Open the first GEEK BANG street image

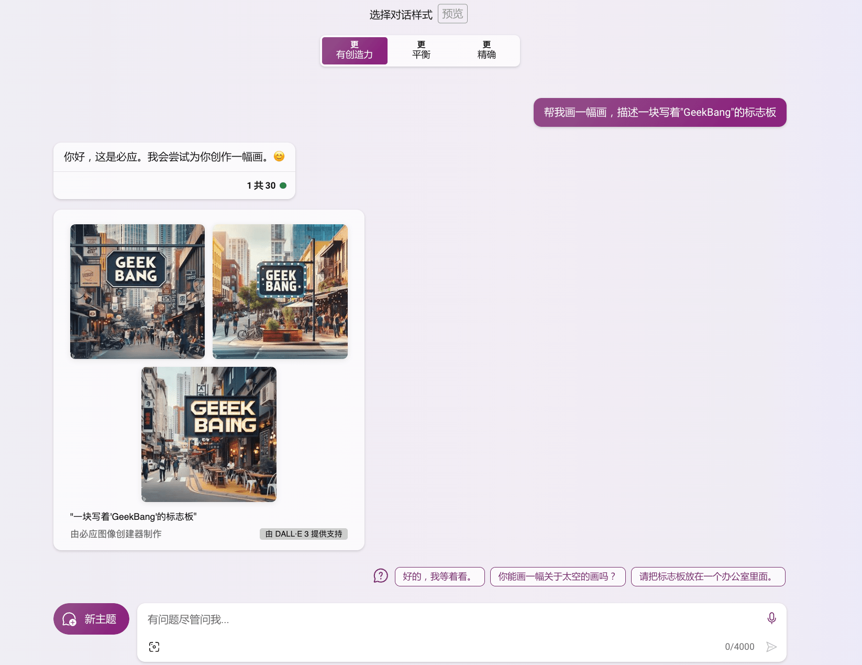click(137, 291)
